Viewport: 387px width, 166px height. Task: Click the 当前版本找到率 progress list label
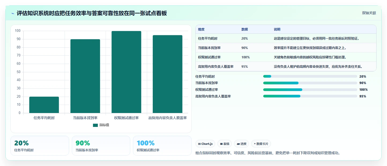point(207,83)
